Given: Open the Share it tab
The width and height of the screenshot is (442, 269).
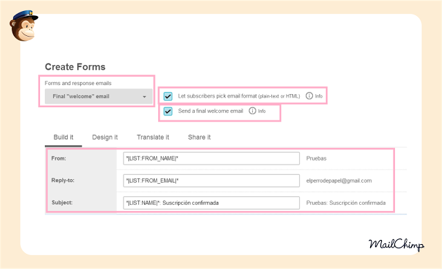Looking at the screenshot, I should click(200, 138).
